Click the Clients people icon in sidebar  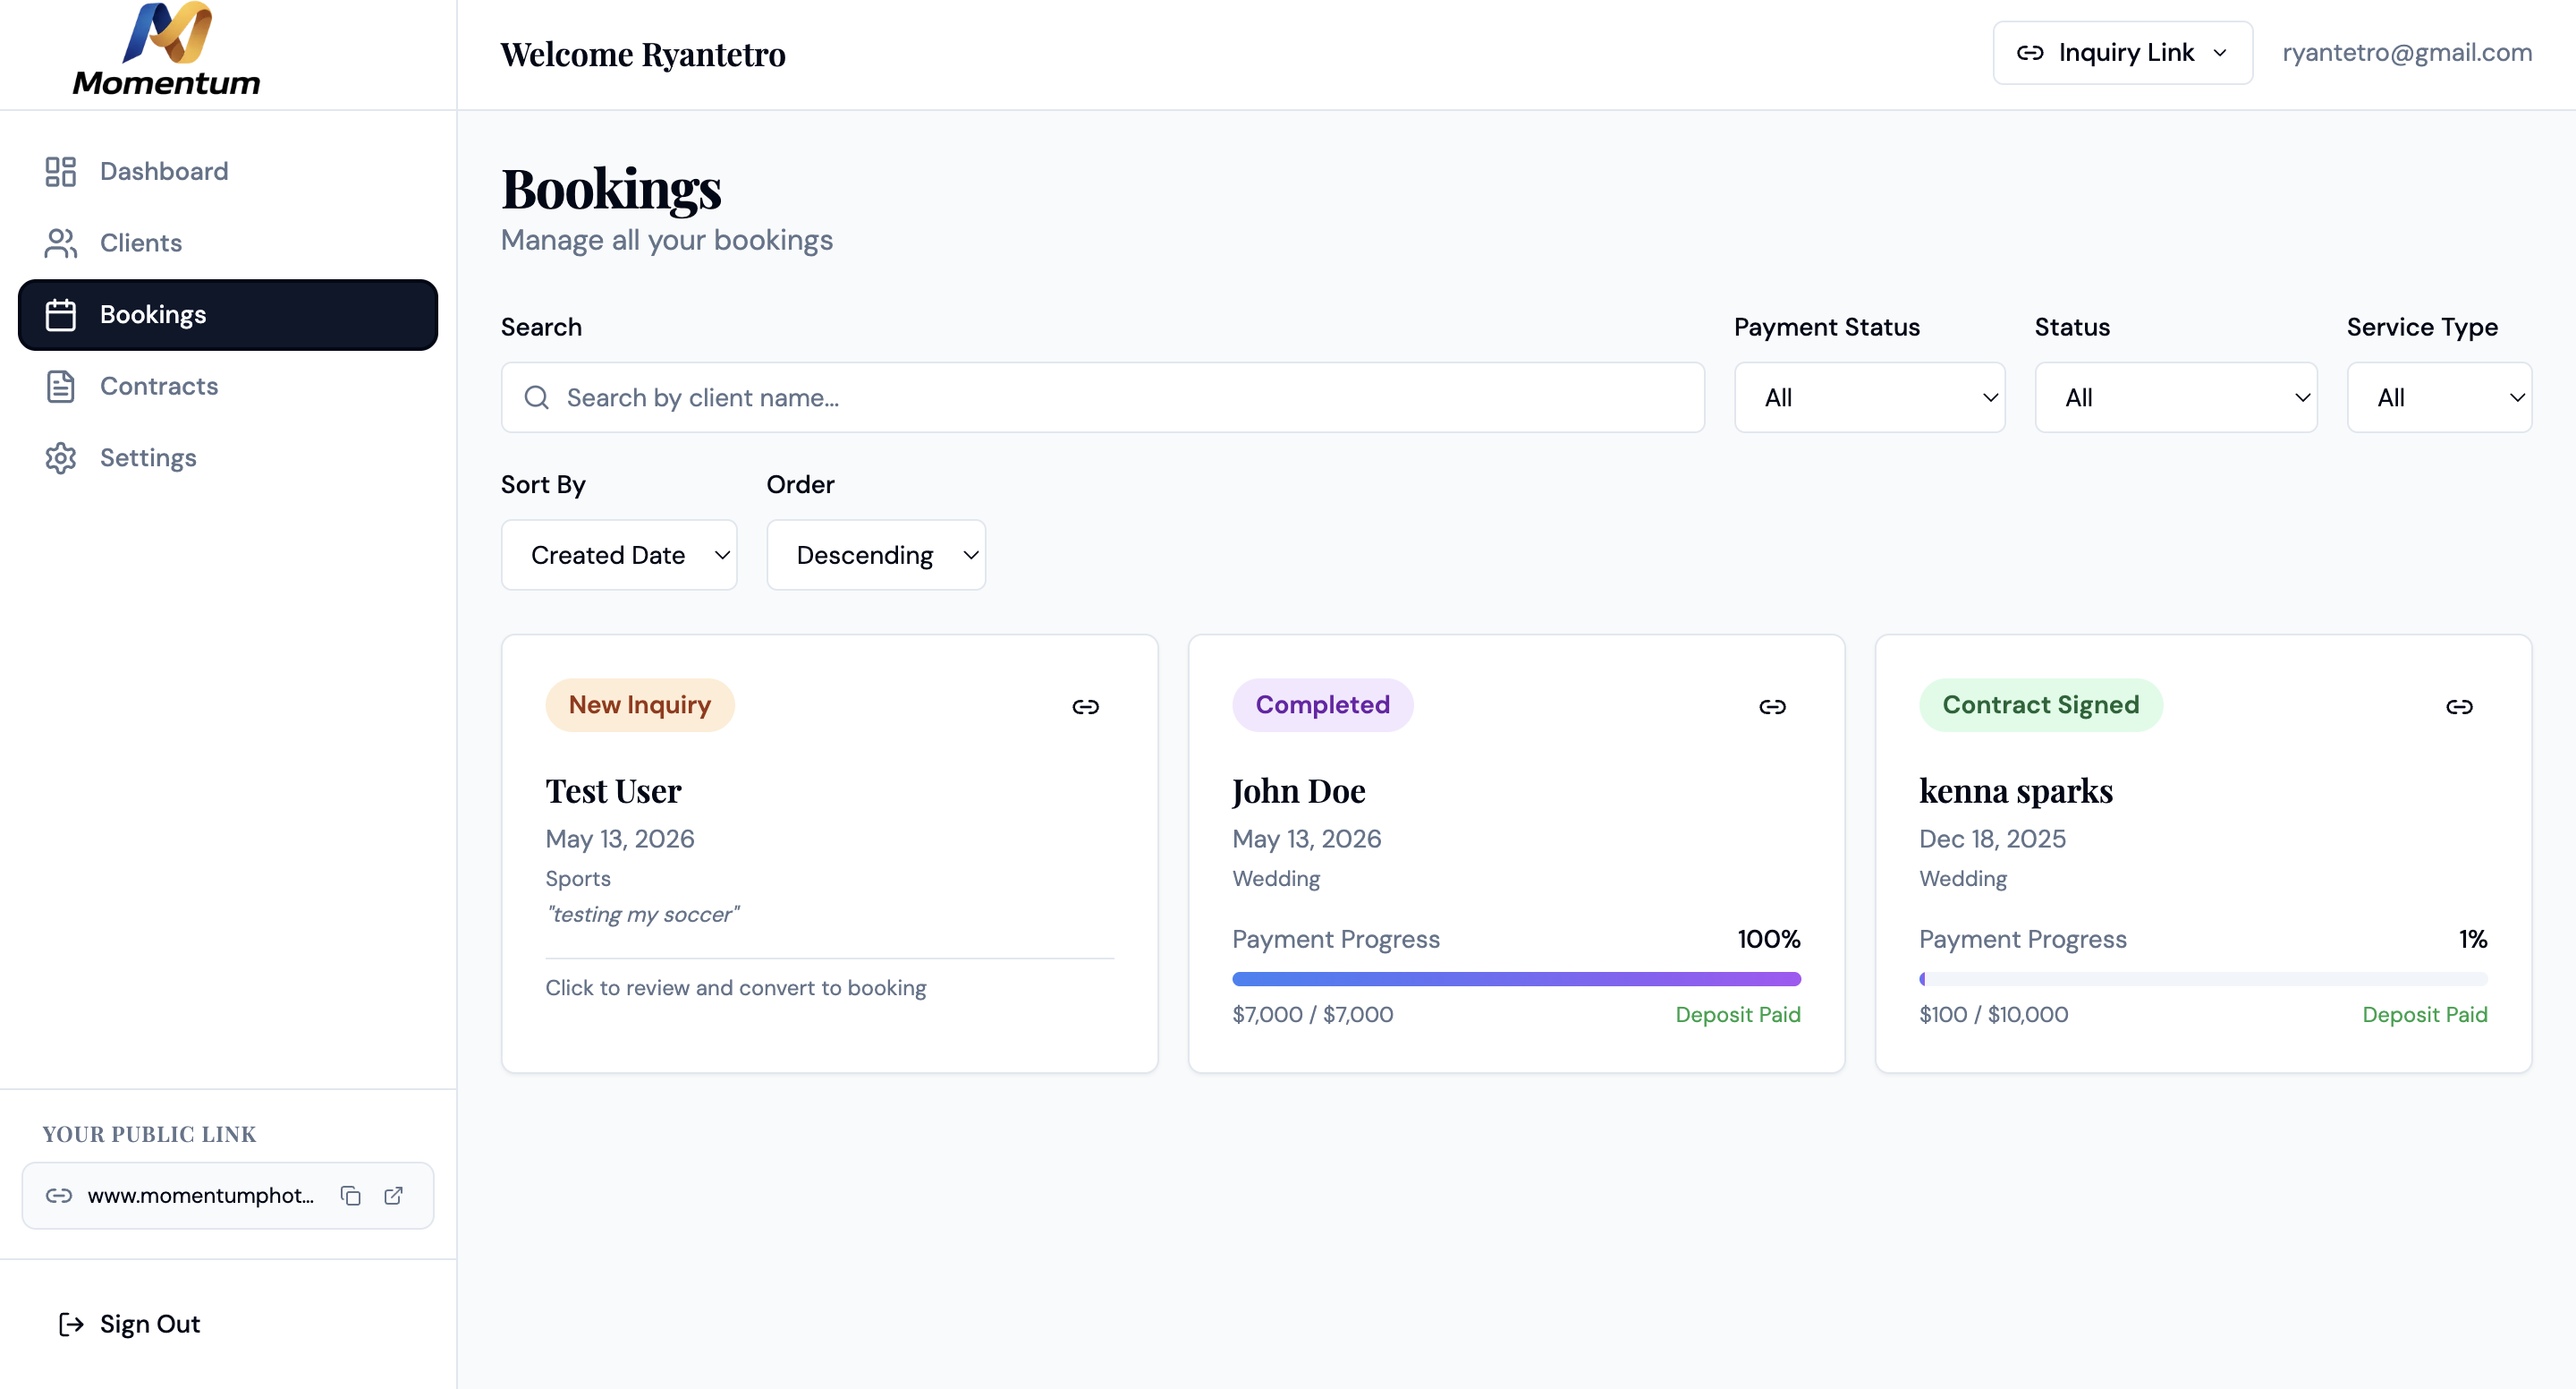[x=61, y=243]
